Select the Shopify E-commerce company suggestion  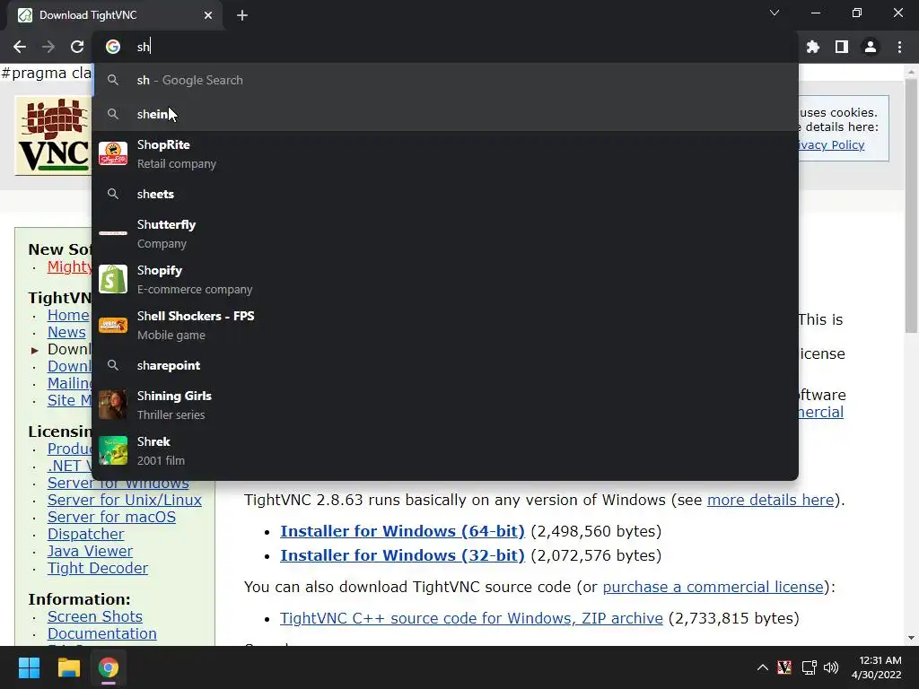445,280
